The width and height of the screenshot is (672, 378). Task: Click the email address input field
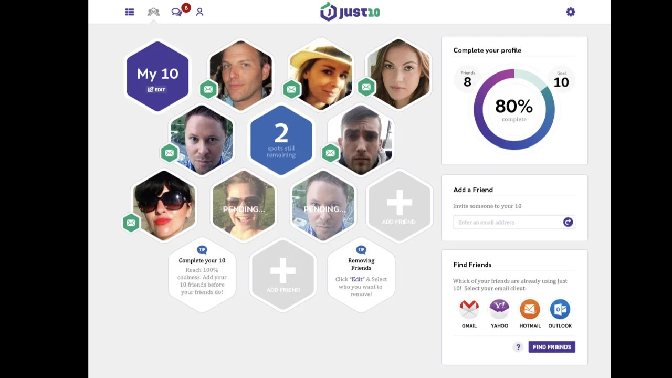click(x=514, y=222)
